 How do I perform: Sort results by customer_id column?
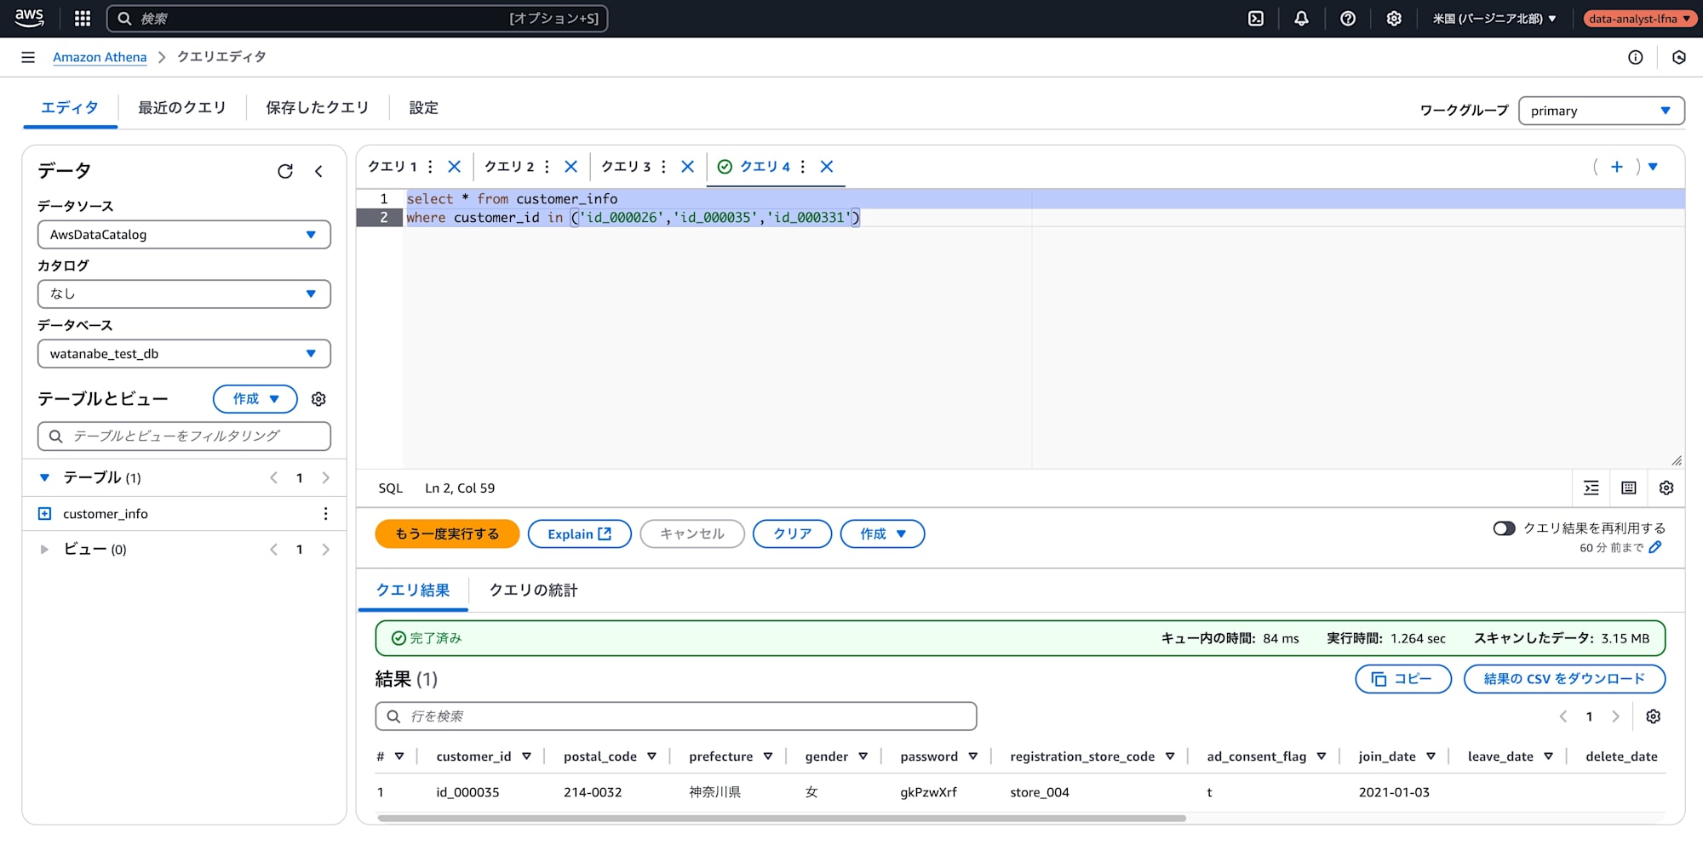pyautogui.click(x=526, y=756)
